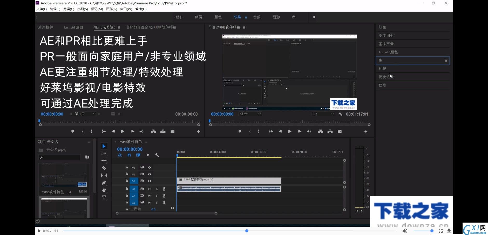Open 效果 workspace menu icon
The image size is (488, 235).
(246, 17)
